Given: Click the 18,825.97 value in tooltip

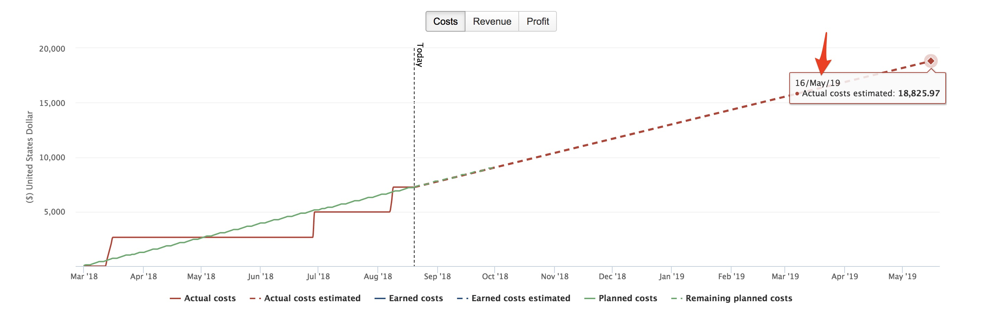Looking at the screenshot, I should (918, 93).
